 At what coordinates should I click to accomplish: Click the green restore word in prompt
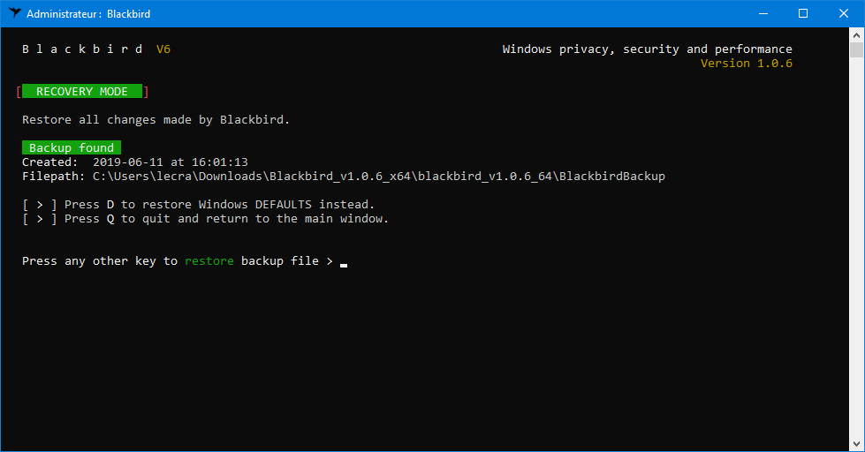pyautogui.click(x=209, y=261)
